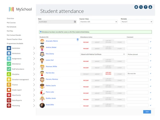
Task: Open student link Alvarado, Melvin
Action: point(52,41)
